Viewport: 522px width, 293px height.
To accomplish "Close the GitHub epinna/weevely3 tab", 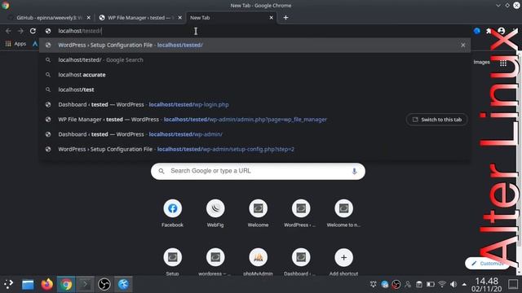I will [x=89, y=18].
